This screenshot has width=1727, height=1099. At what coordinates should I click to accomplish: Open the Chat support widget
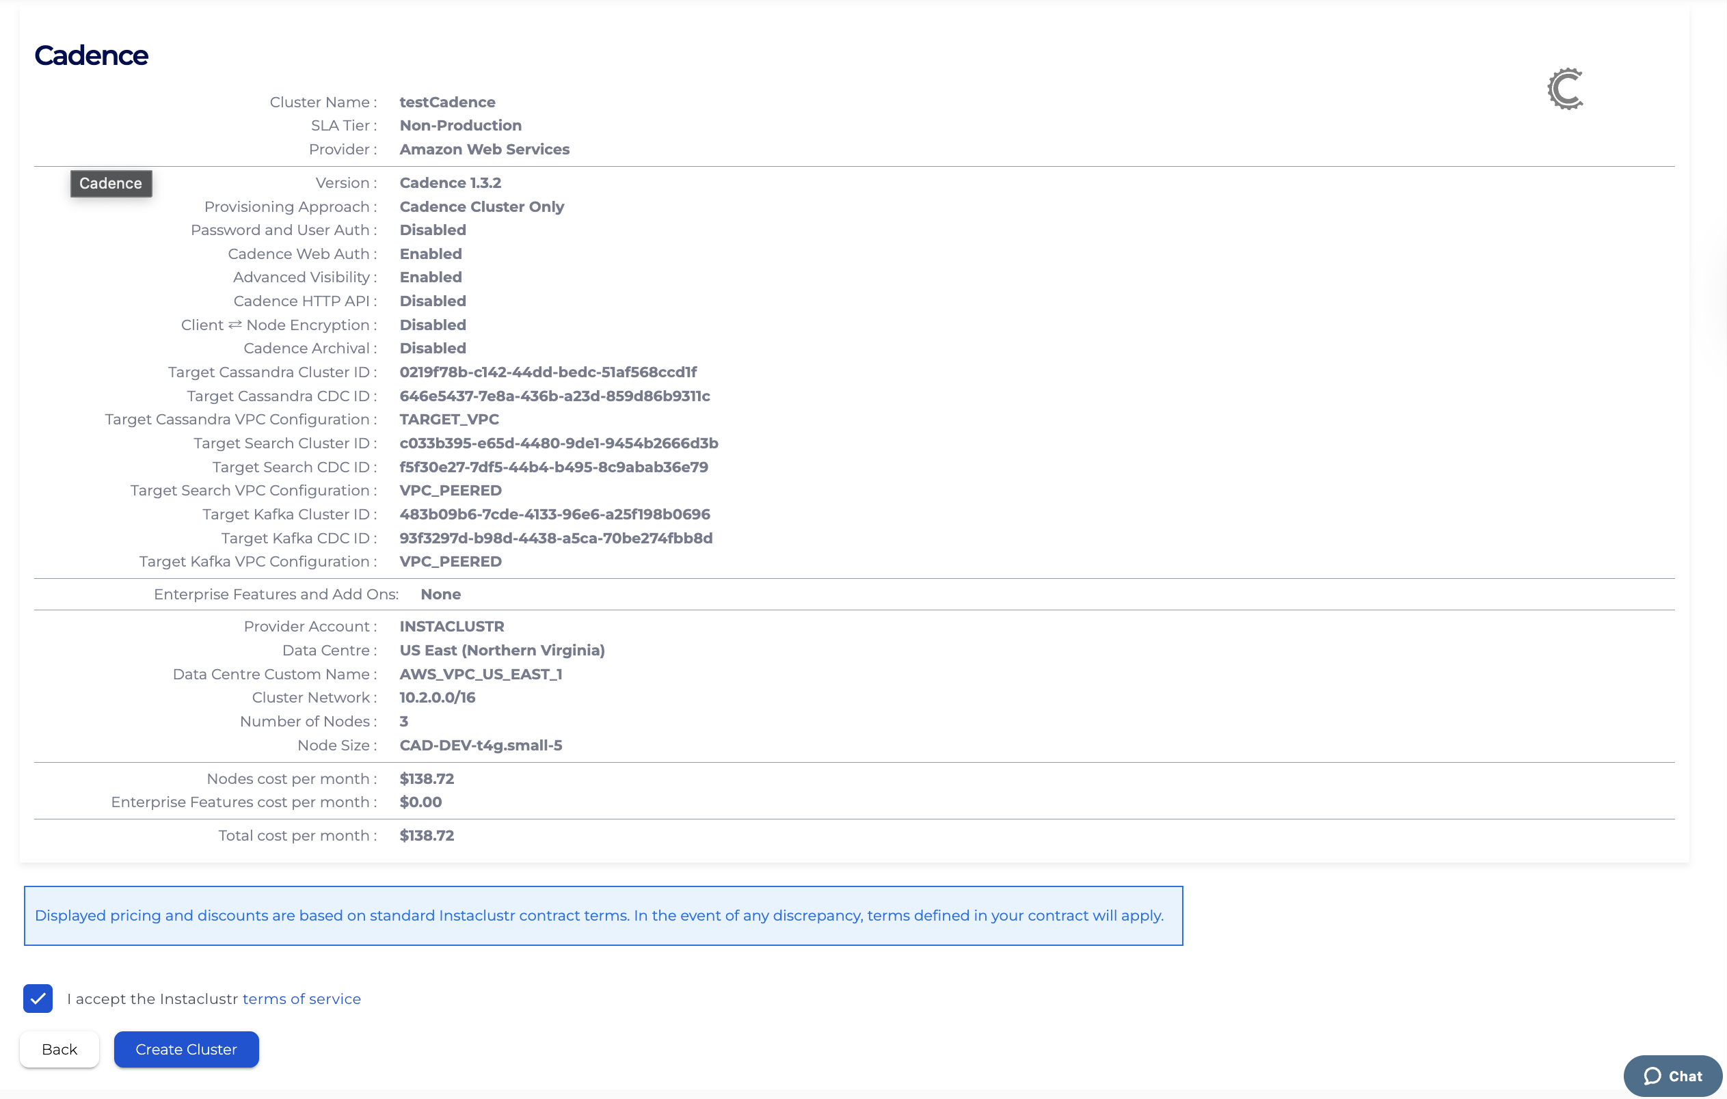[x=1672, y=1075]
